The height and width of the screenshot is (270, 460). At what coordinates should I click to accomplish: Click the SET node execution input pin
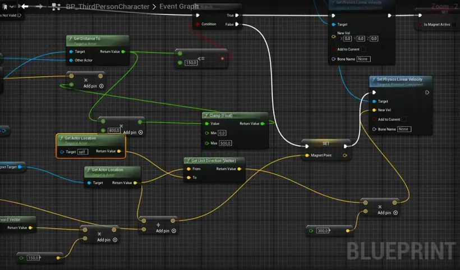(x=307, y=146)
